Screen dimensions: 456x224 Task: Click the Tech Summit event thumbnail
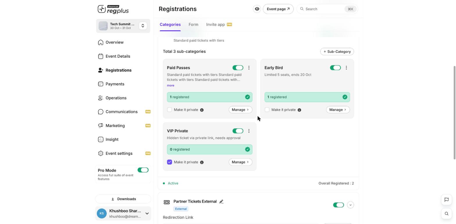coord(103,26)
